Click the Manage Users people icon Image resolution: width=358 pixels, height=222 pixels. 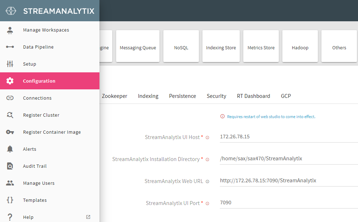pyautogui.click(x=10, y=183)
